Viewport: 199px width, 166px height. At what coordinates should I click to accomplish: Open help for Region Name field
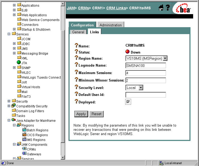click(x=76, y=58)
